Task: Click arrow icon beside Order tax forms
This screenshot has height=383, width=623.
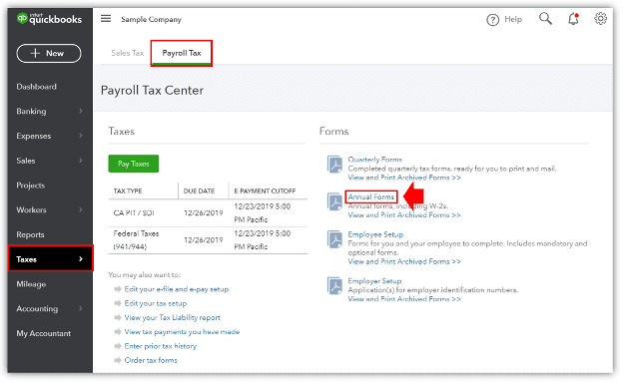Action: [118, 361]
